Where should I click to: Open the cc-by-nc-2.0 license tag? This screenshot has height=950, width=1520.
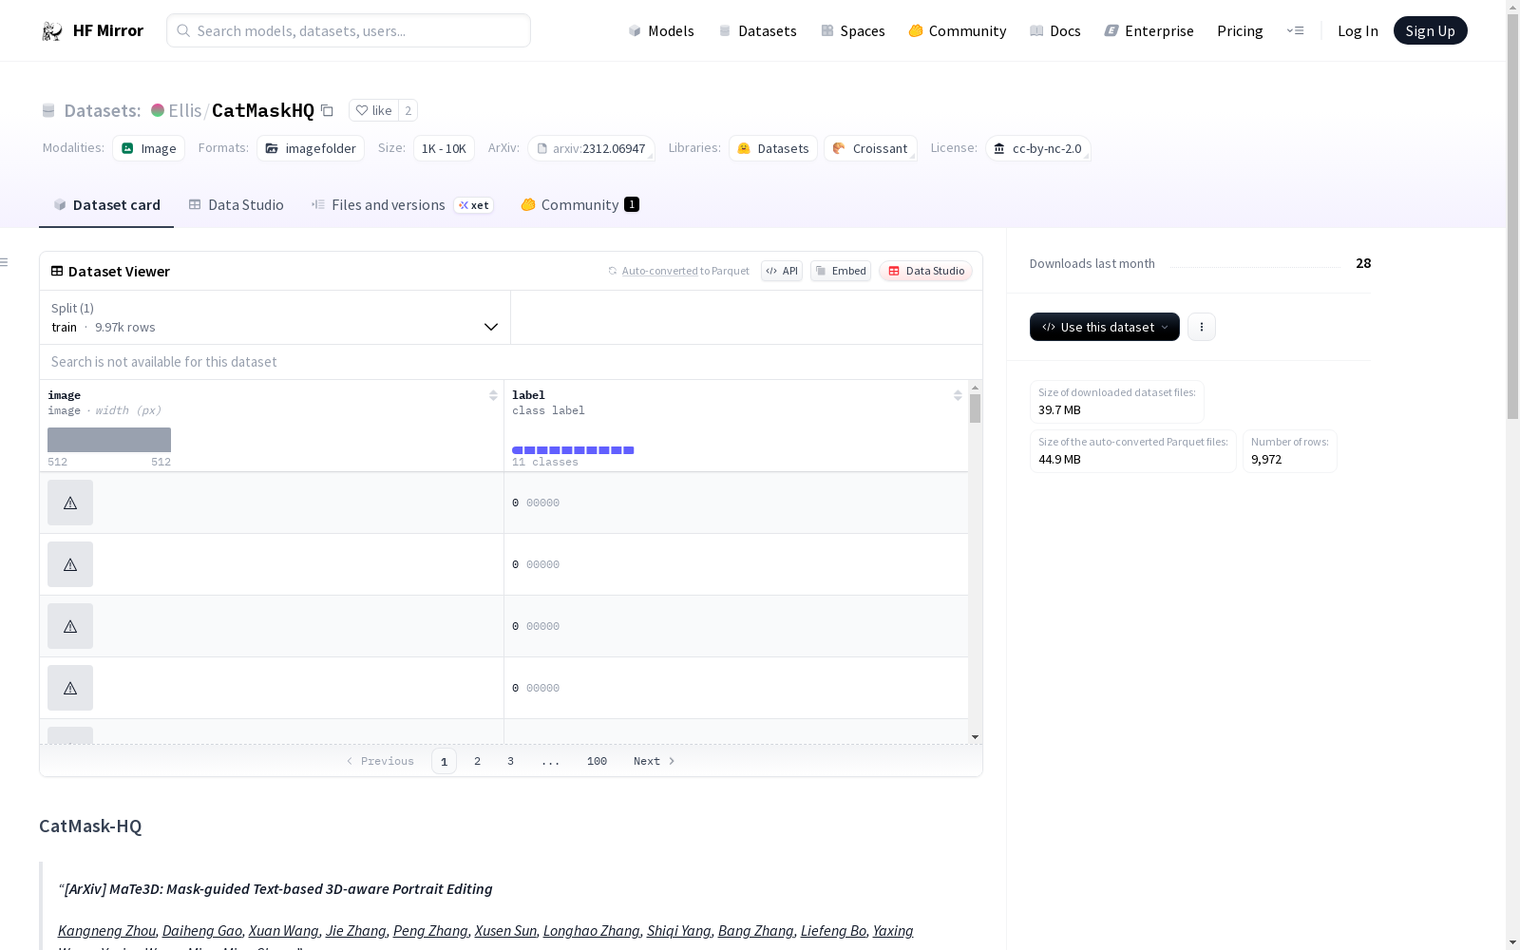[1037, 148]
